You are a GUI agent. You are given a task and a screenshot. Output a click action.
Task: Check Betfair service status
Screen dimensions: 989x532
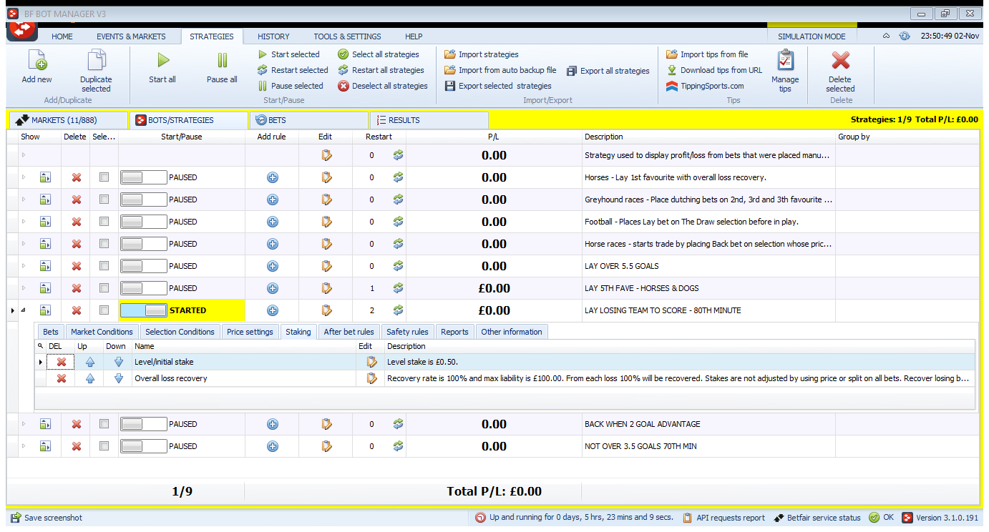[819, 518]
